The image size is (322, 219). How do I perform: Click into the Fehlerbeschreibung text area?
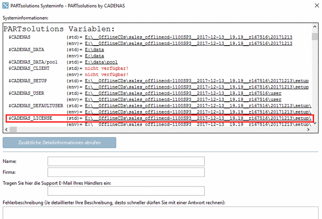click(161, 213)
